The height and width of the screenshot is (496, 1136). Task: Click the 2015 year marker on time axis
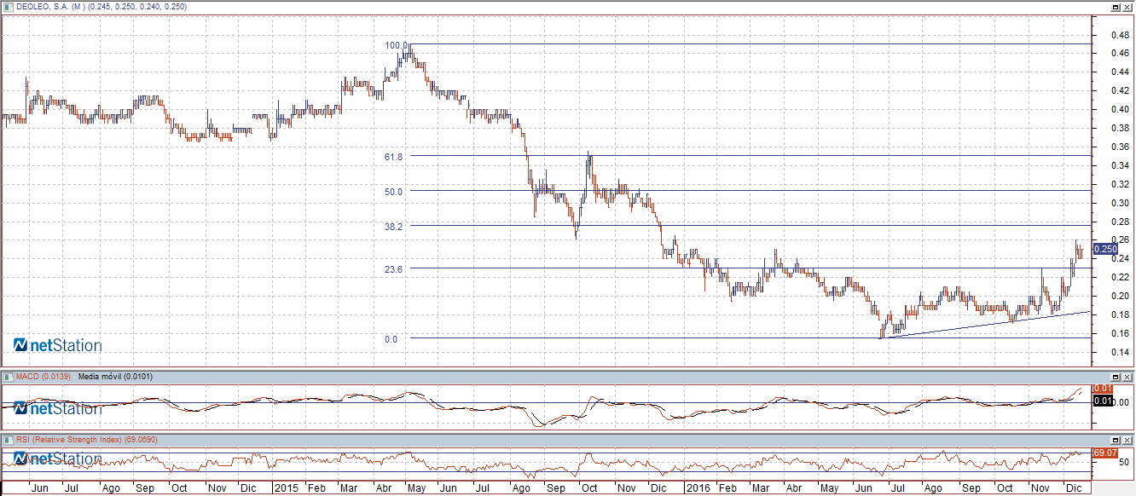pyautogui.click(x=286, y=488)
